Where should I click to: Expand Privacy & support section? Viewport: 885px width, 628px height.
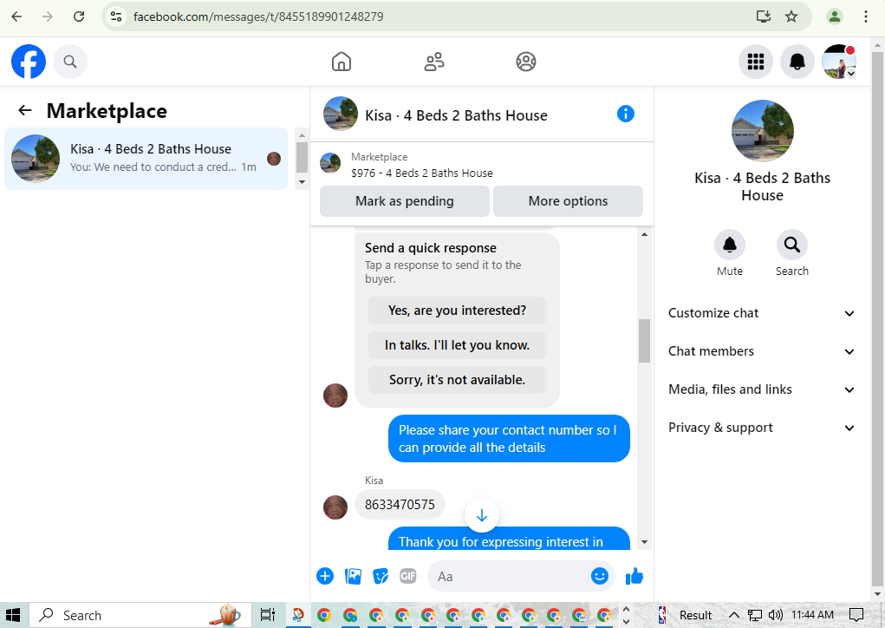click(x=761, y=428)
